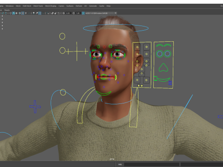The width and height of the screenshot is (223, 167).
Task: Select the red control between the eyebrows
Action: pos(105,47)
